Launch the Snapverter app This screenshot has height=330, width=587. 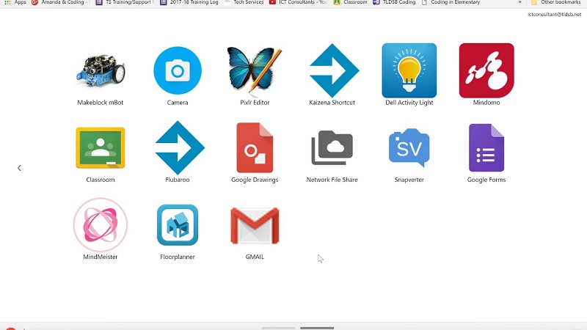point(409,147)
